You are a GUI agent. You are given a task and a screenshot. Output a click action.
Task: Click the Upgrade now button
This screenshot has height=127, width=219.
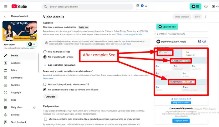point(167,27)
